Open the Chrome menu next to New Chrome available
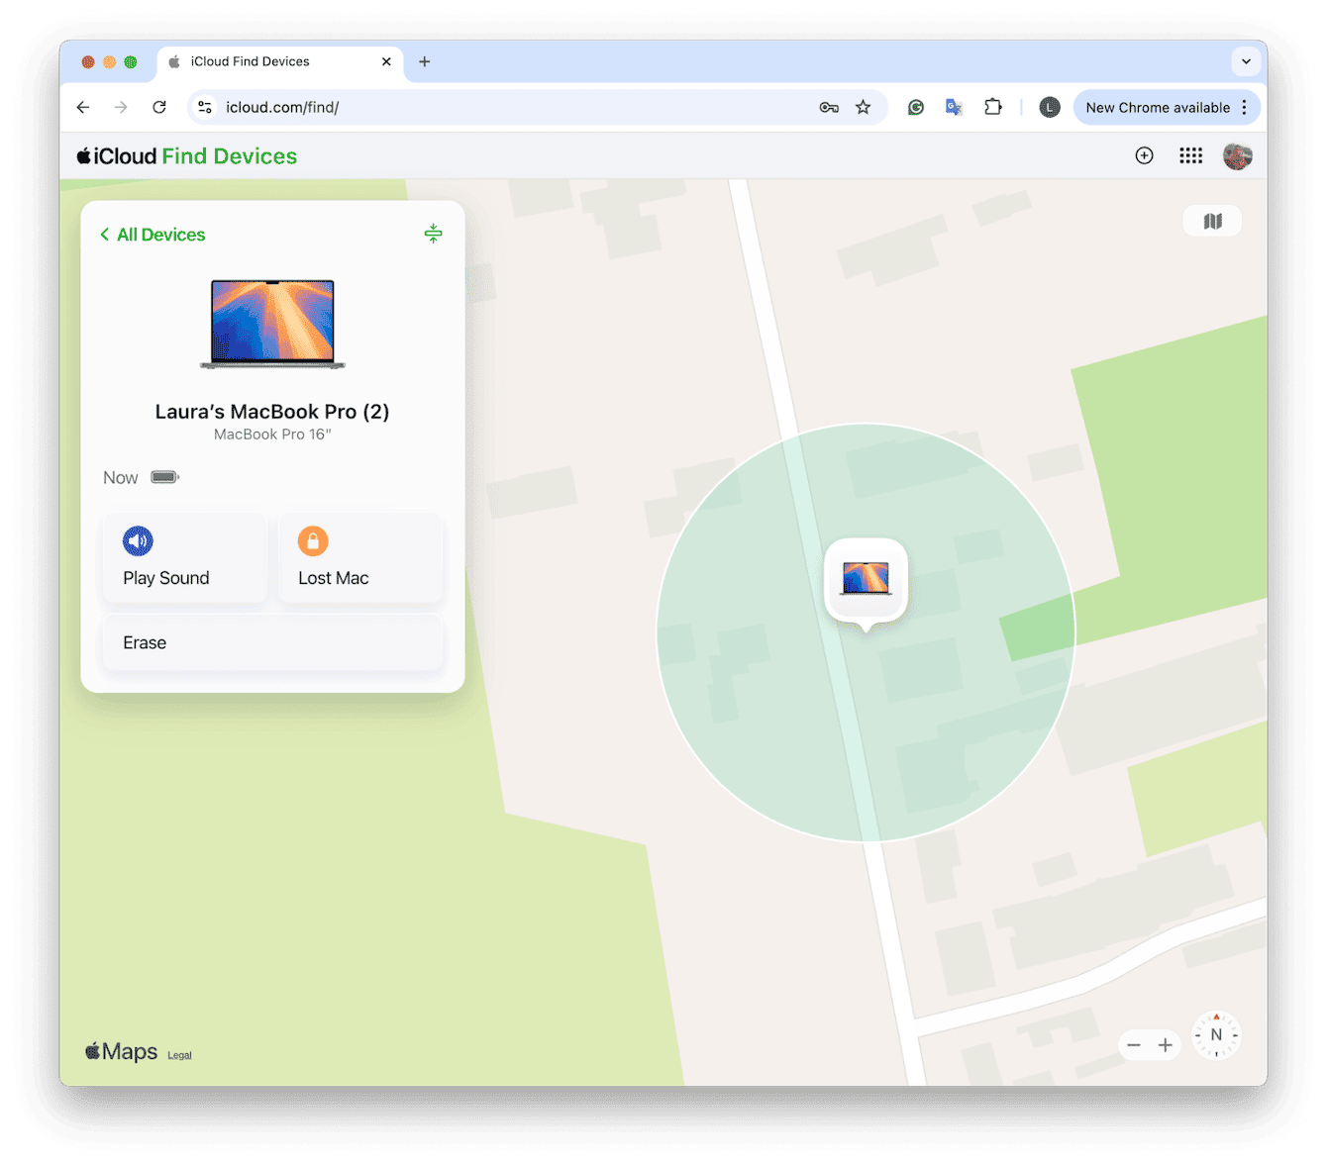The image size is (1327, 1165). 1244,107
